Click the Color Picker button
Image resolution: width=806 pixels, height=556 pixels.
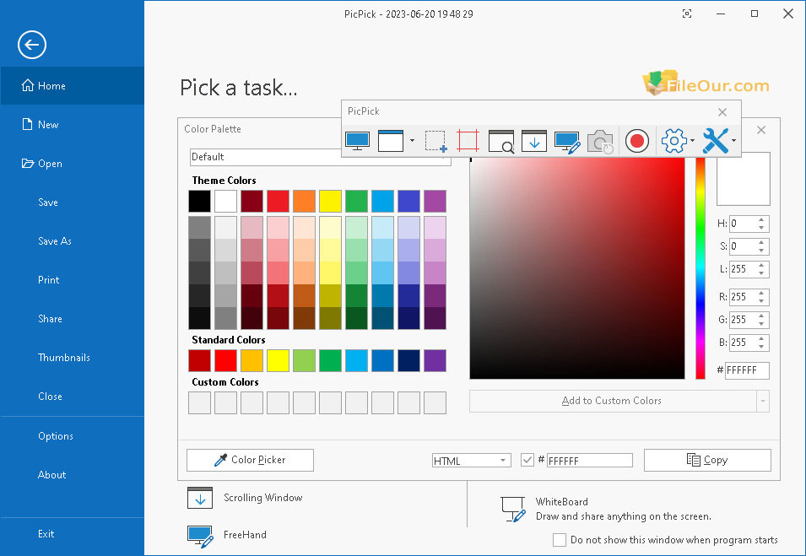(251, 460)
